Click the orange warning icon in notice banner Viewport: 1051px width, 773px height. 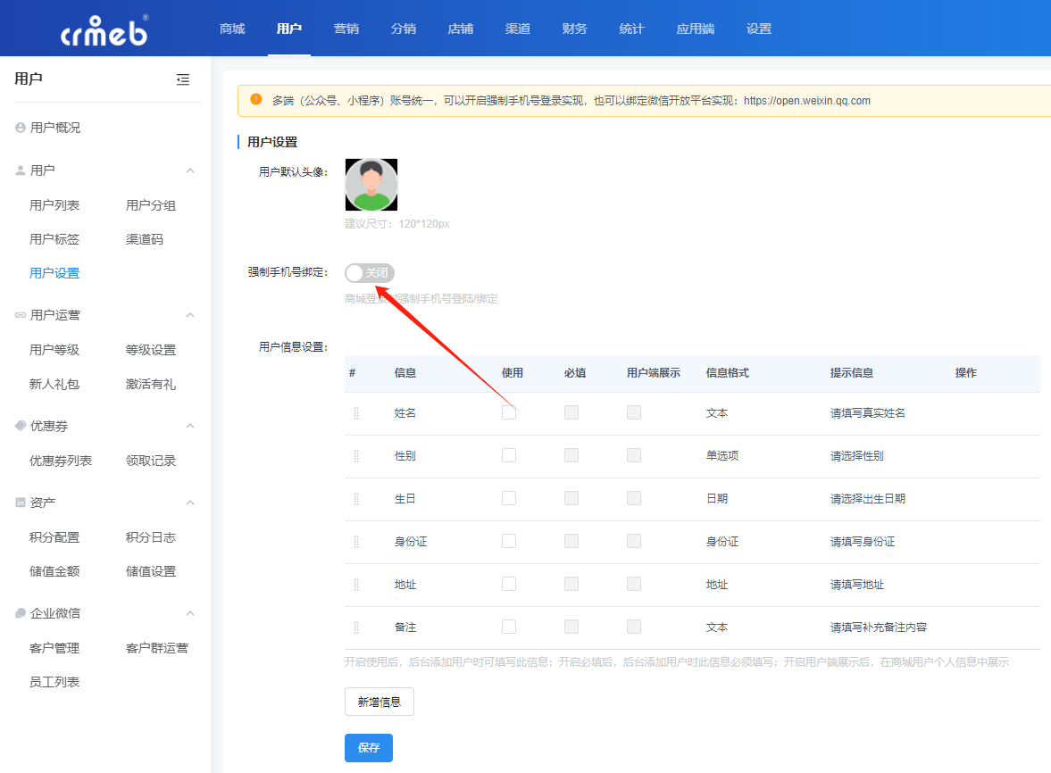[x=256, y=100]
